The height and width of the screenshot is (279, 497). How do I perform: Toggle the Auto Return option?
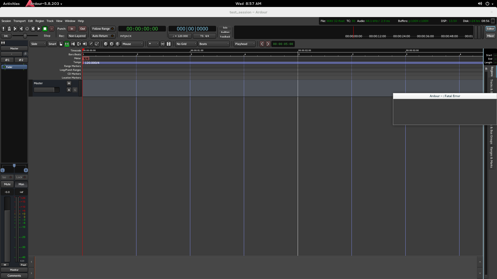(103, 36)
